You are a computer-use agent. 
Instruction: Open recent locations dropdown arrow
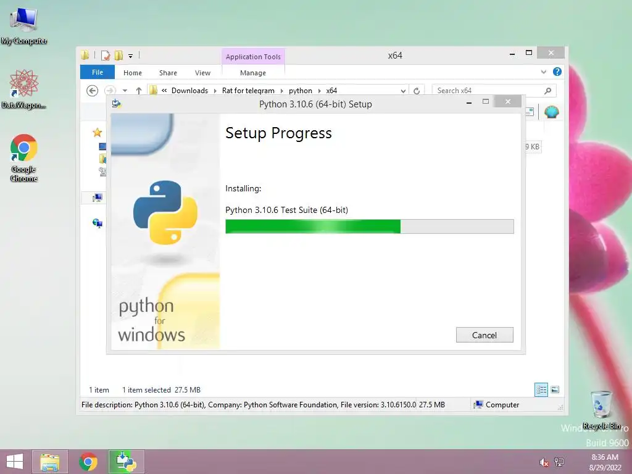pos(125,91)
